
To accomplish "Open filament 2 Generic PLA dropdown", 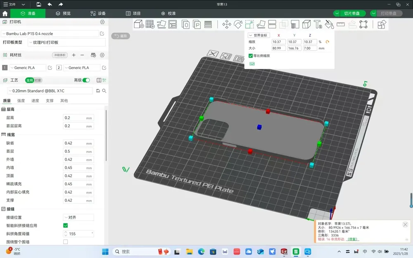I will pyautogui.click(x=82, y=68).
